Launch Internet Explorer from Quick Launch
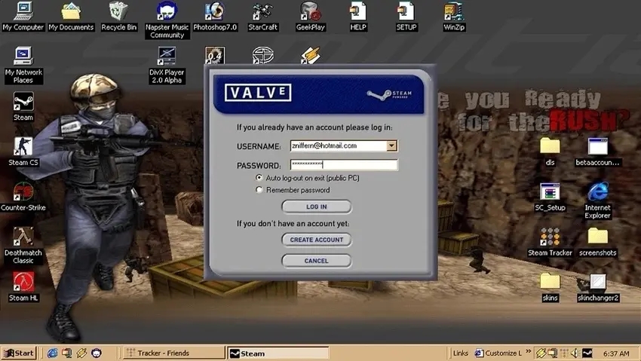Image resolution: width=641 pixels, height=361 pixels. [x=52, y=353]
